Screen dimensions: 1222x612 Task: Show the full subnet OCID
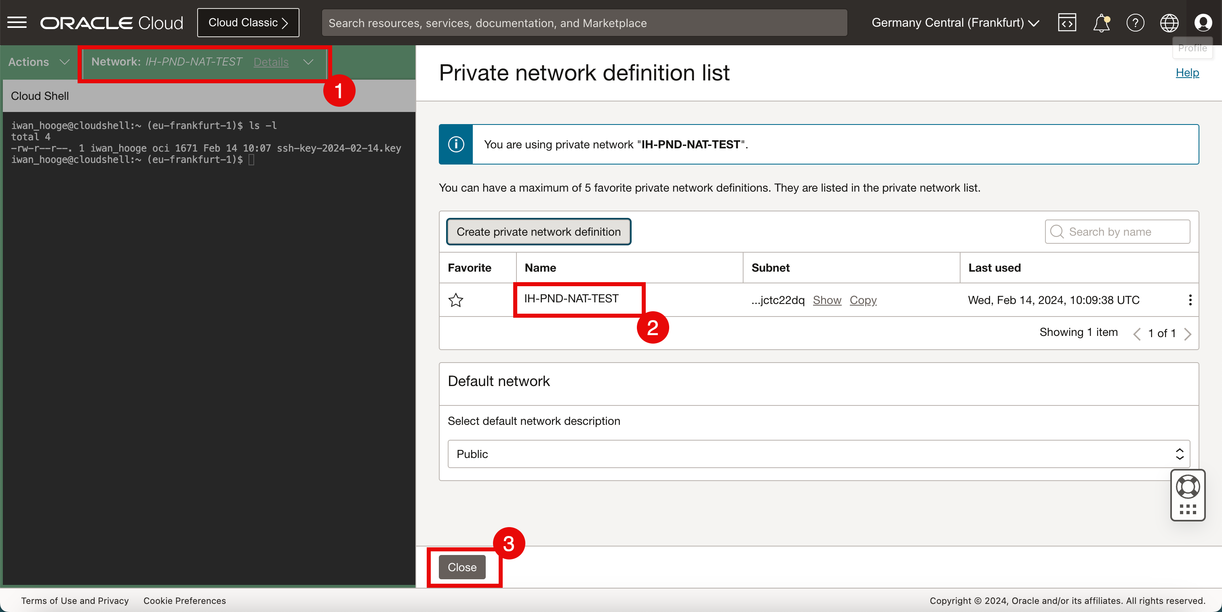[827, 300]
